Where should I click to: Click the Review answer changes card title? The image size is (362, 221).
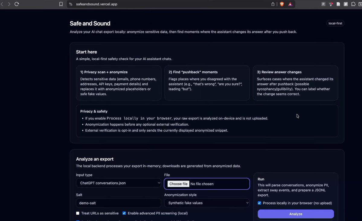[x=279, y=72]
